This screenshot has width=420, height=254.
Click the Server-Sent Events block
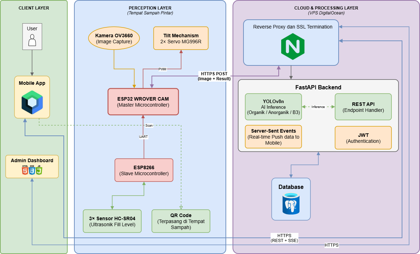pos(273,136)
